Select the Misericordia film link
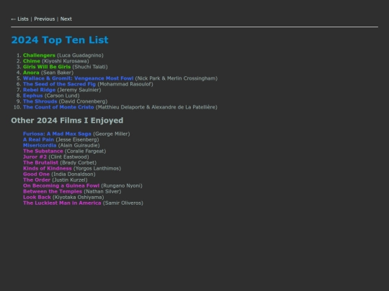Screen dimensions: 389x291 coord(40,145)
